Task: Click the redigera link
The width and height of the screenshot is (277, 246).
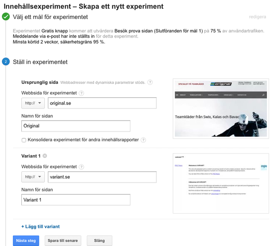Action: click(x=258, y=17)
